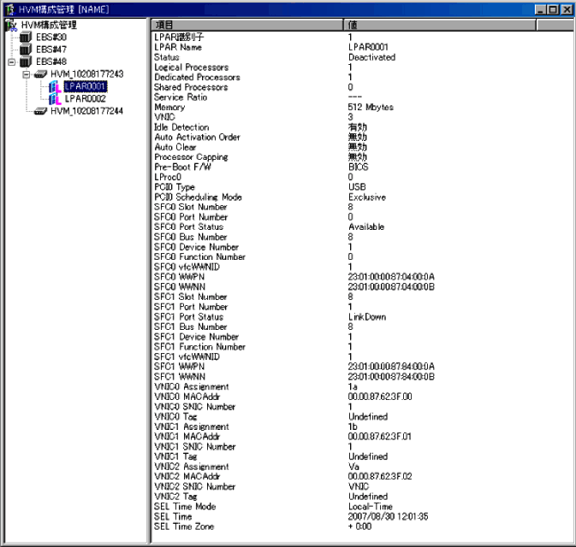Viewport: 576px width, 547px height.
Task: Click the EBS#47 server icon
Action: tap(26, 50)
